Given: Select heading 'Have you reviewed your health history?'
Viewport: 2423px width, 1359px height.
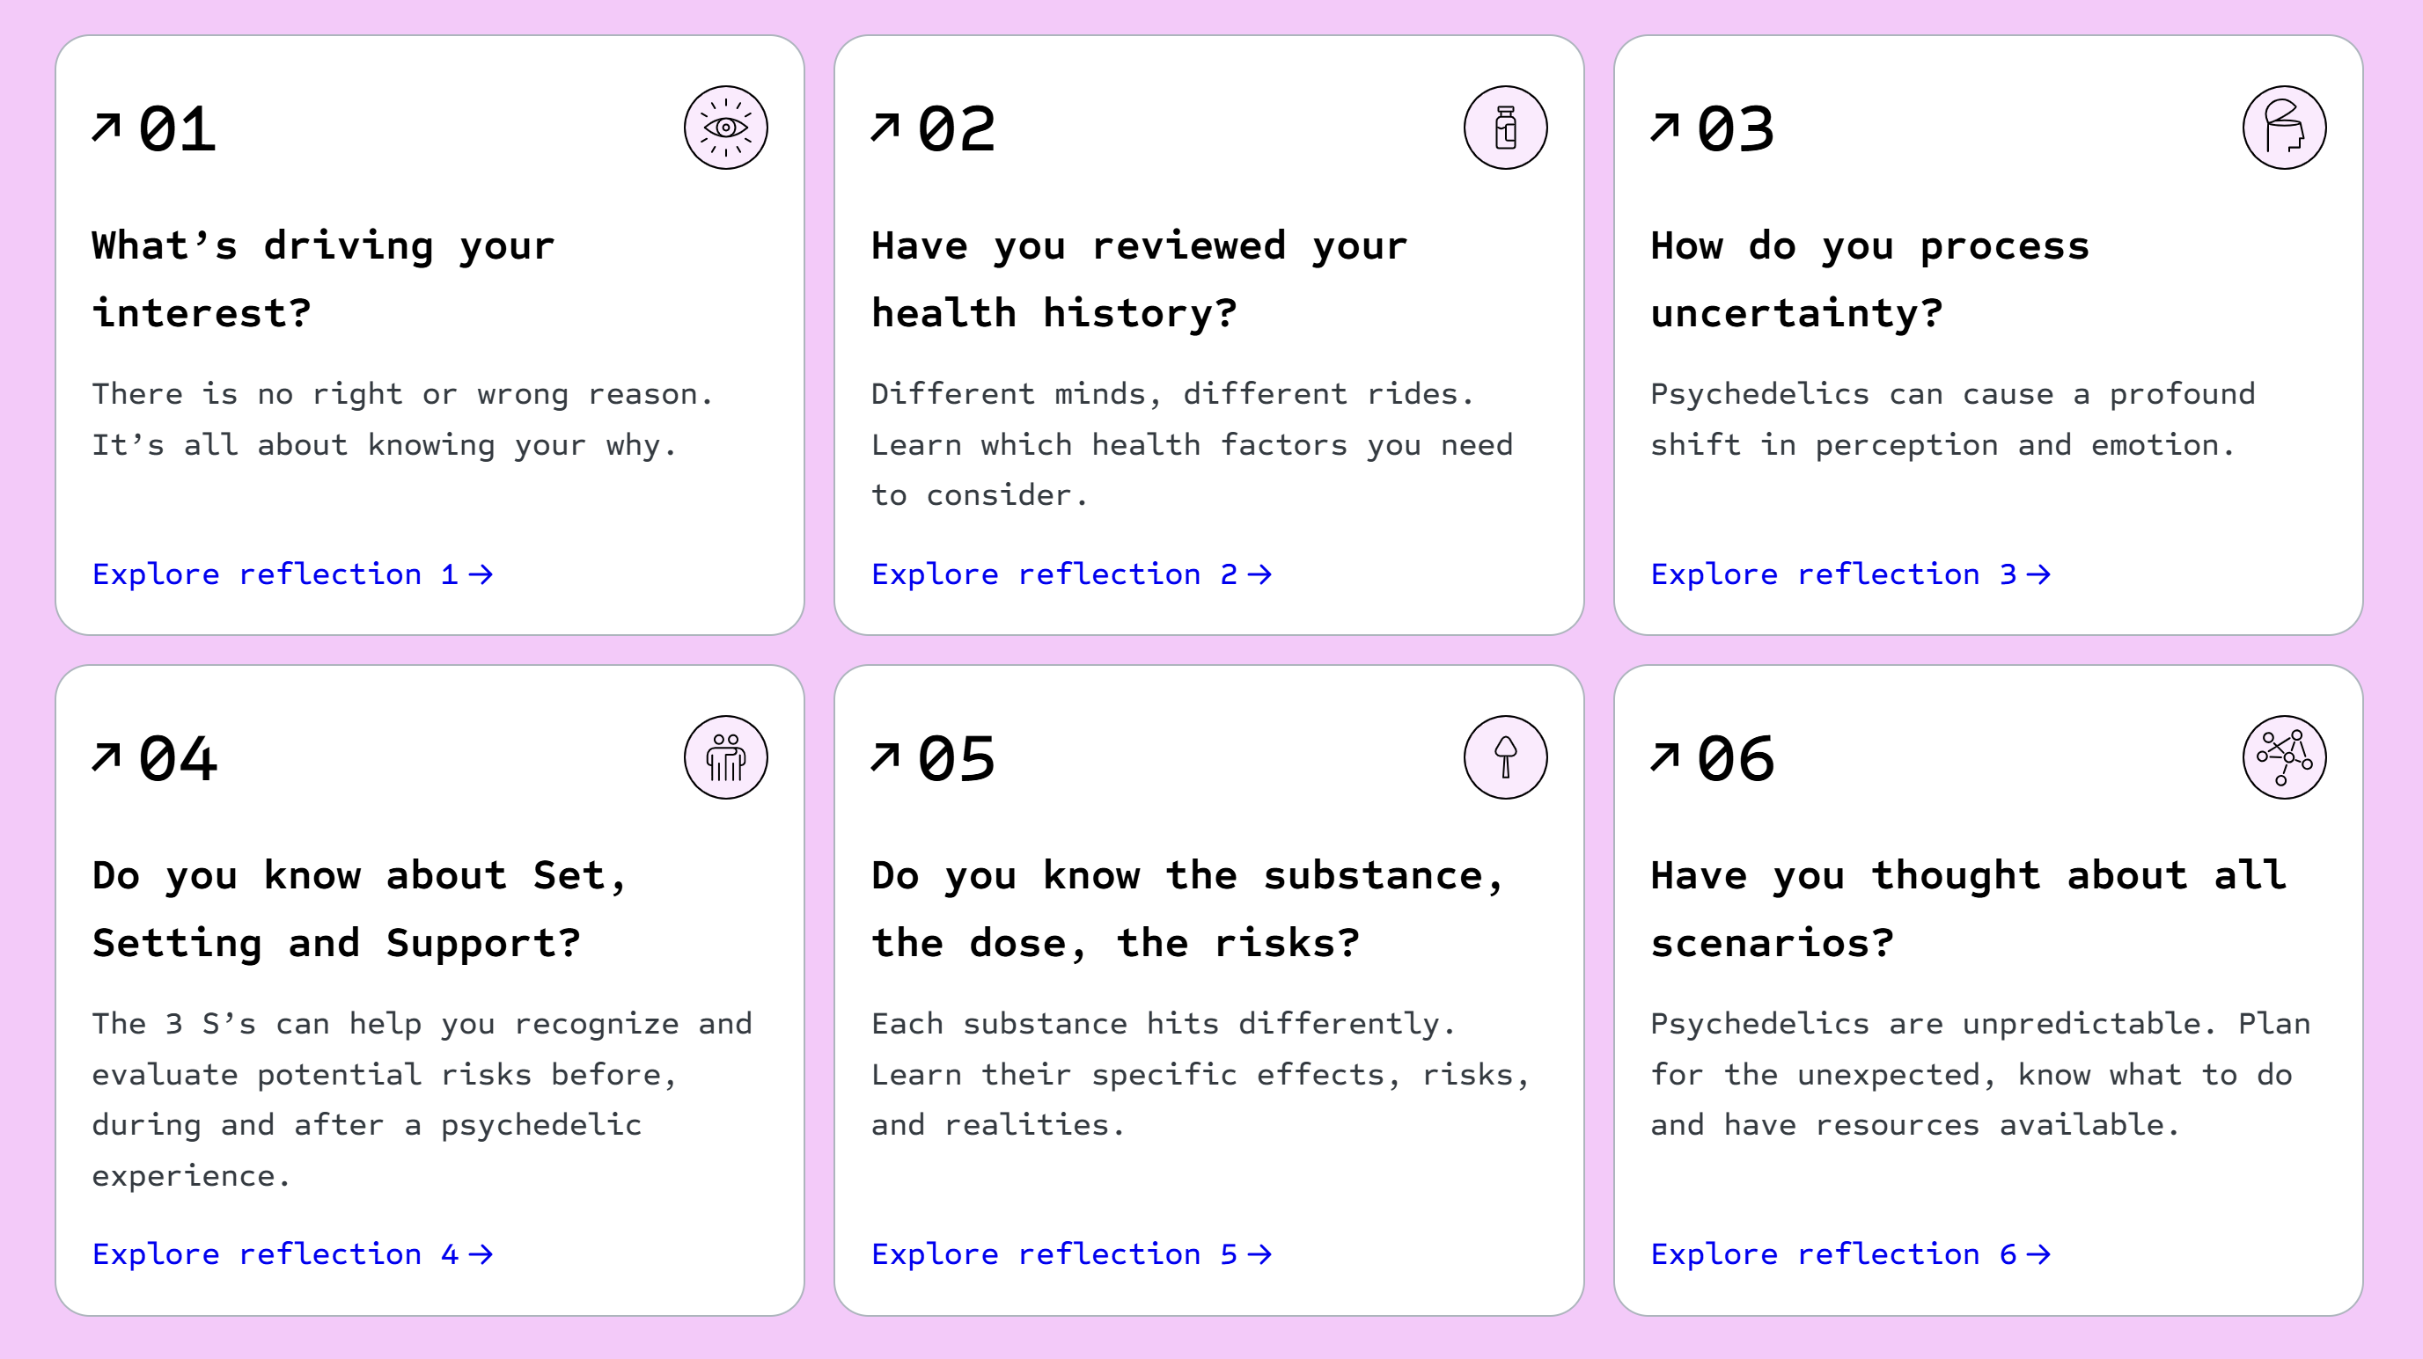Looking at the screenshot, I should 1139,279.
